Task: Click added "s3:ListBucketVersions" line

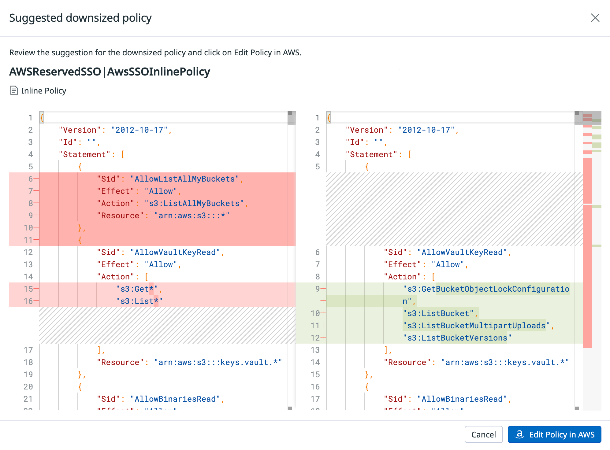Action: [x=457, y=338]
